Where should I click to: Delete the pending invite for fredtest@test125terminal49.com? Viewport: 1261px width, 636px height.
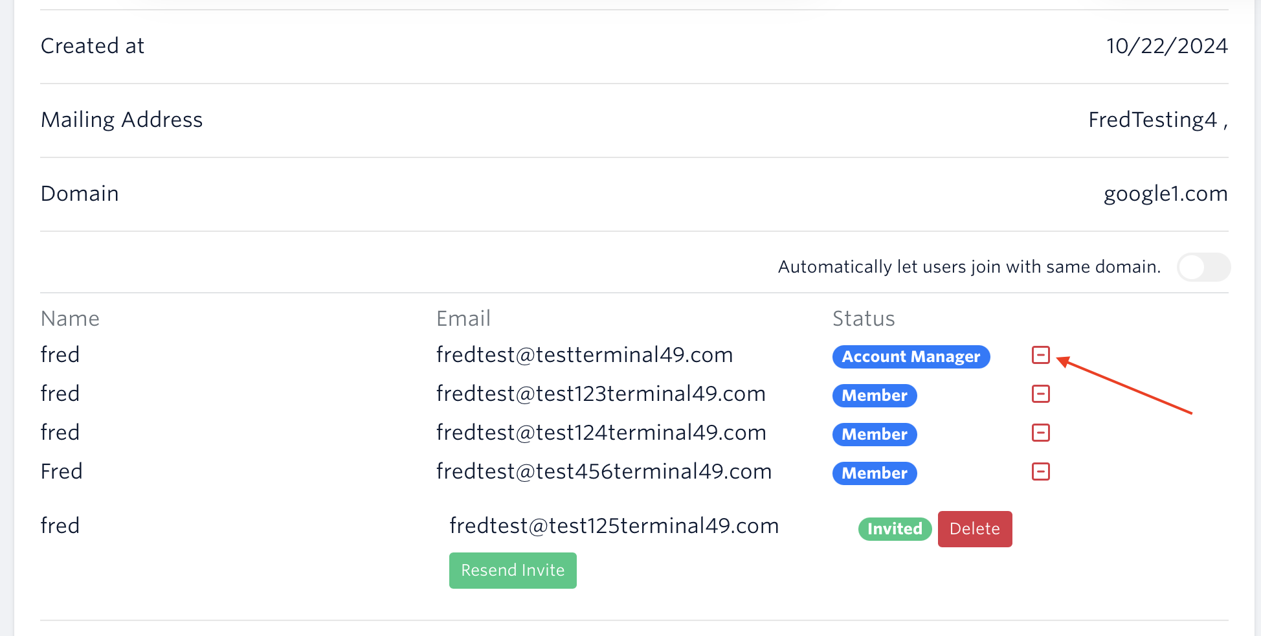[974, 529]
